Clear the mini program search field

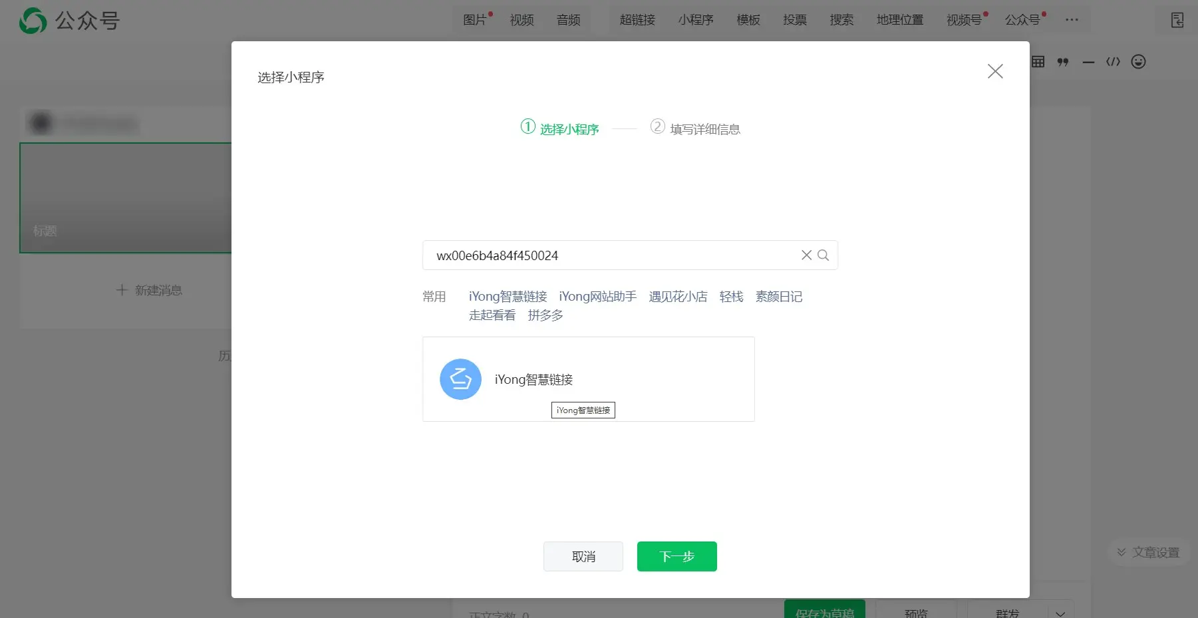(x=806, y=255)
